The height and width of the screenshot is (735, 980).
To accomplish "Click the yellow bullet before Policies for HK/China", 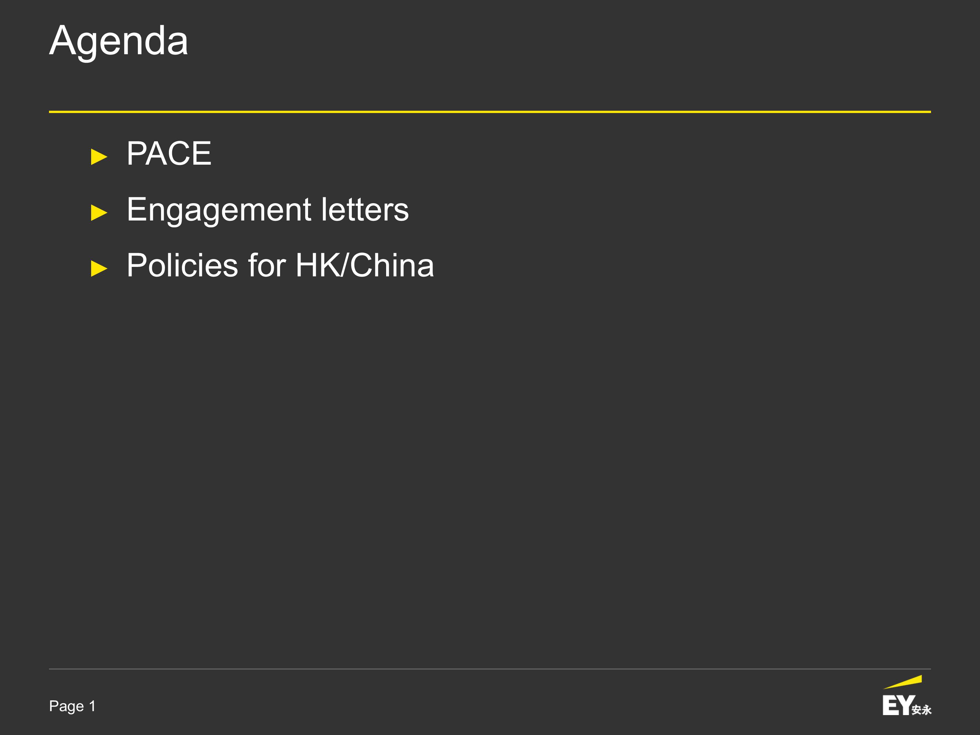I will click(99, 269).
